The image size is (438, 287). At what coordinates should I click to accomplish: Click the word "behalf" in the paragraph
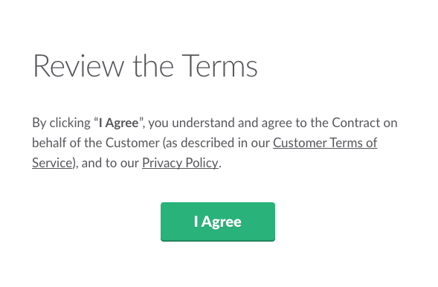pos(49,143)
